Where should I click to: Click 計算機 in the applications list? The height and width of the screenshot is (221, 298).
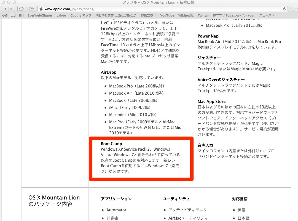[112, 218]
